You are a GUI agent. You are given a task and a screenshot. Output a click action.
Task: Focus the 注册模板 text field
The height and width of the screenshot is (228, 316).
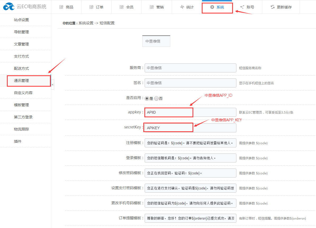[x=190, y=143]
